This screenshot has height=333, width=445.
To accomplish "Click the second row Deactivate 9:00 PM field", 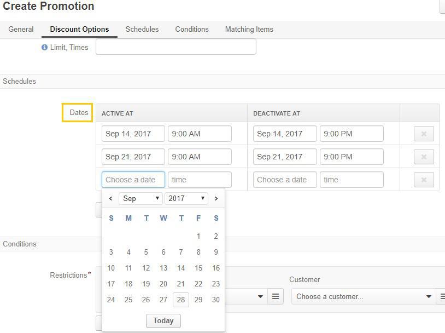I will [x=352, y=157].
